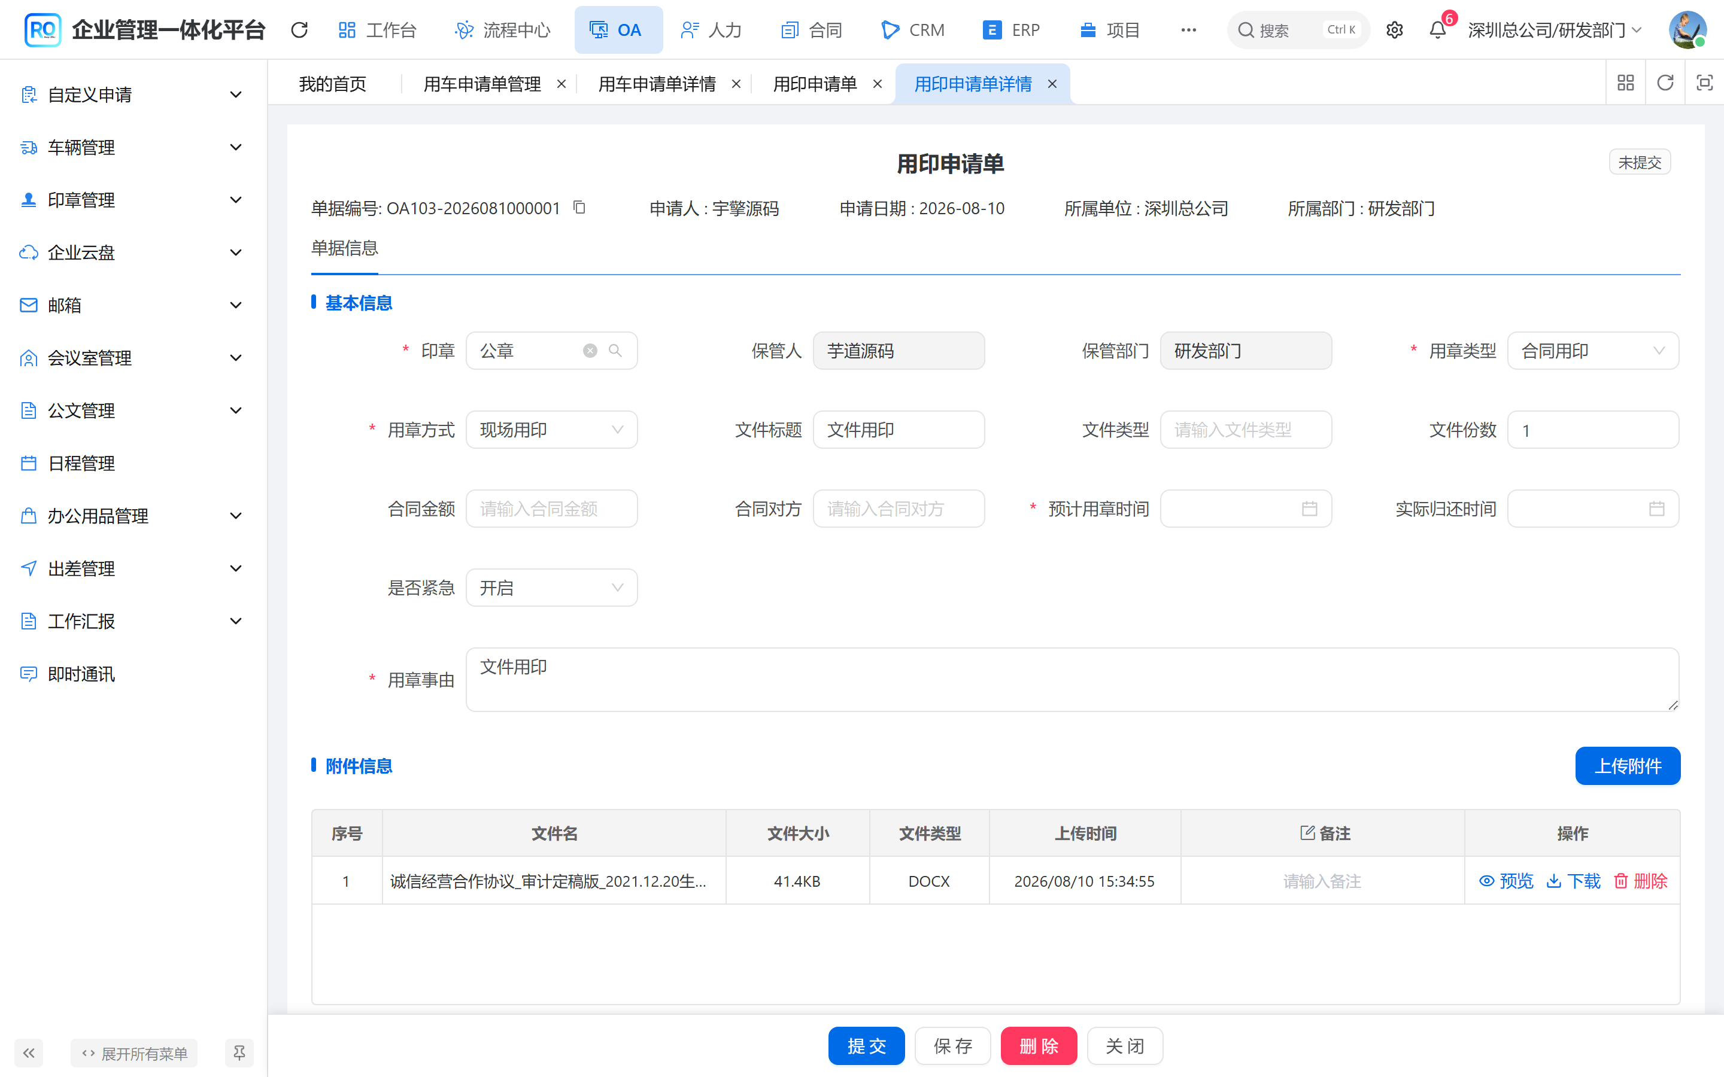Open the 项目 module
The image size is (1724, 1077).
click(1110, 30)
